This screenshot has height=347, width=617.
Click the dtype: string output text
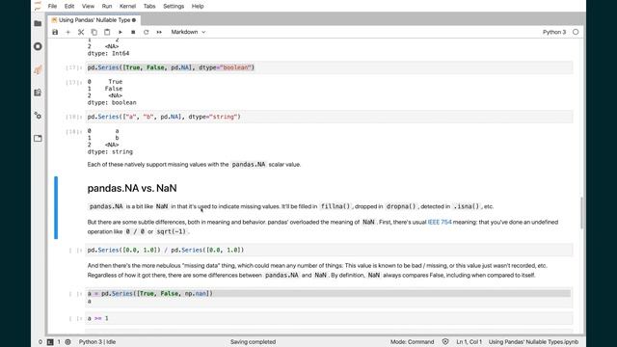pos(110,152)
